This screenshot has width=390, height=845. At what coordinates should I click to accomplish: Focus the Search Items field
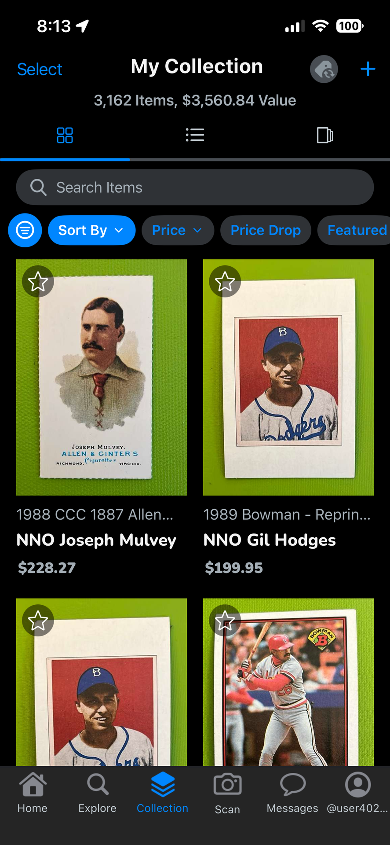[195, 187]
